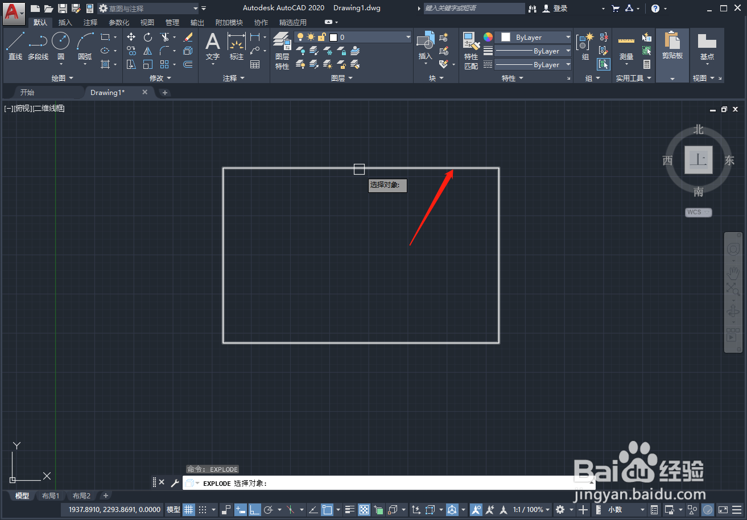This screenshot has width=747, height=520.
Task: Click the Insert block (插入) icon
Action: (x=426, y=46)
